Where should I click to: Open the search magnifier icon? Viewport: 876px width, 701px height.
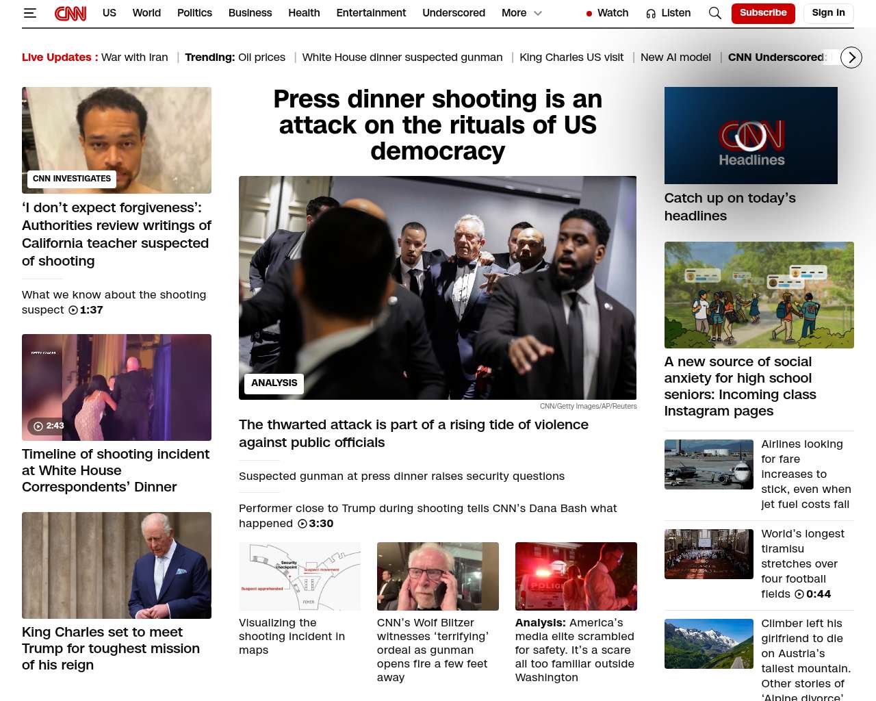tap(714, 13)
